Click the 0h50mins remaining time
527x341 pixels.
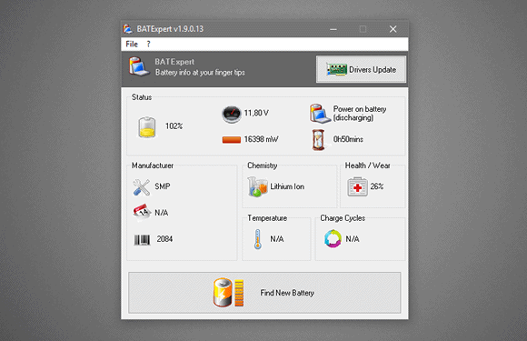pyautogui.click(x=348, y=139)
